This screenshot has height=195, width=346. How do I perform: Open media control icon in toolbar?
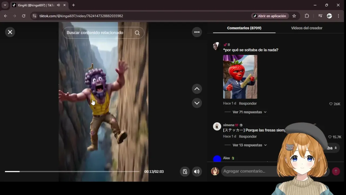[320, 16]
